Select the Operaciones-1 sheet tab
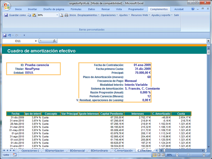 [x=30, y=151]
